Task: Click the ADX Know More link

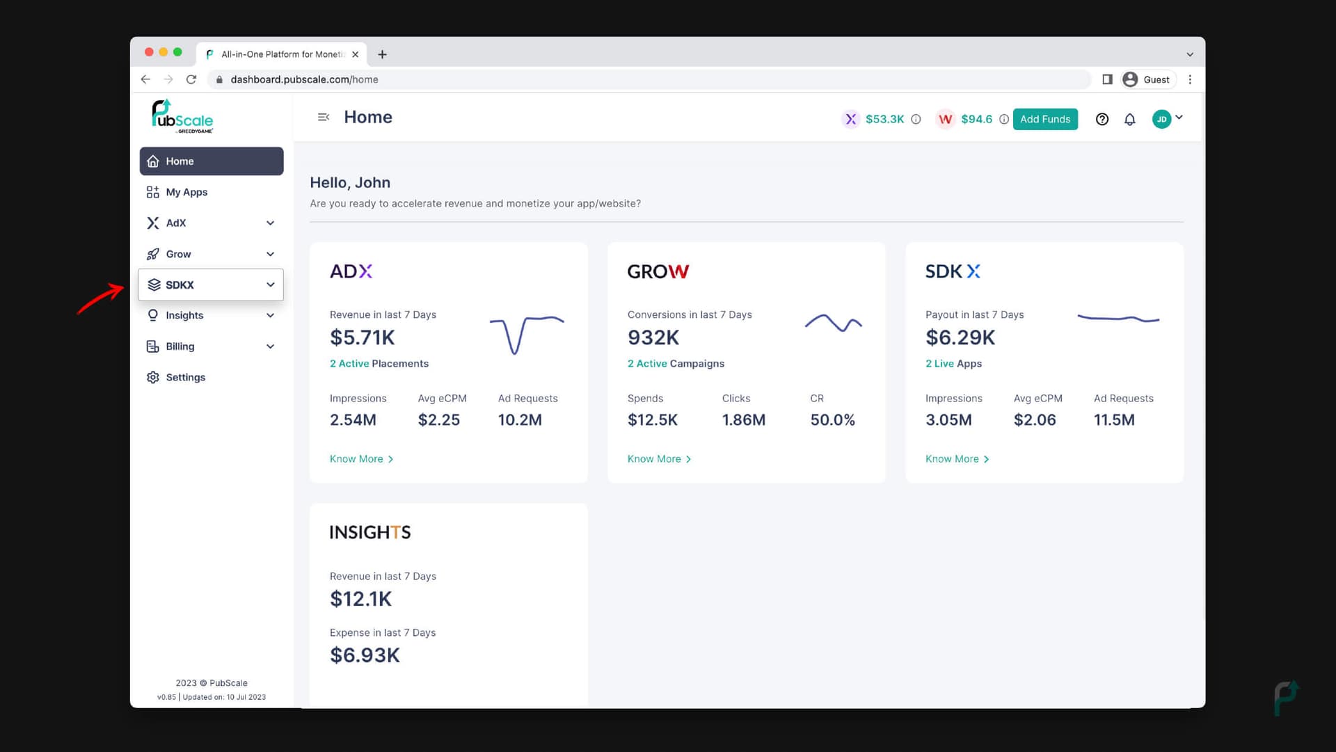Action: 363,458
